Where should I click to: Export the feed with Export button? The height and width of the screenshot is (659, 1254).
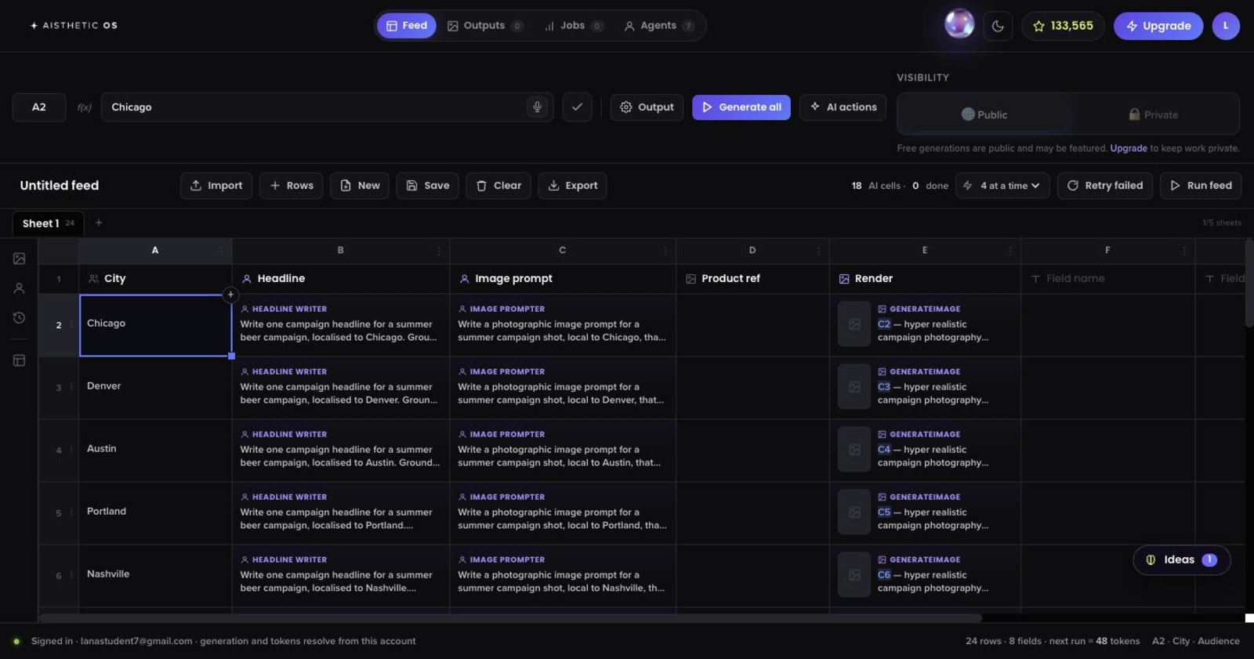click(x=572, y=186)
